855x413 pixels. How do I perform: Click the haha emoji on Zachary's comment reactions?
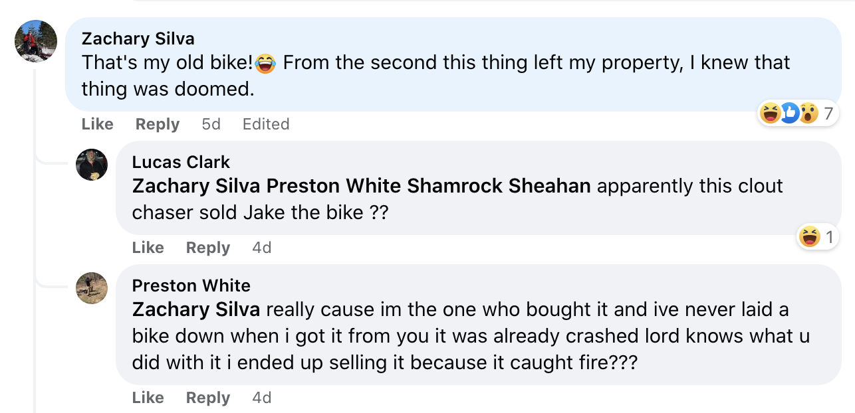(771, 114)
